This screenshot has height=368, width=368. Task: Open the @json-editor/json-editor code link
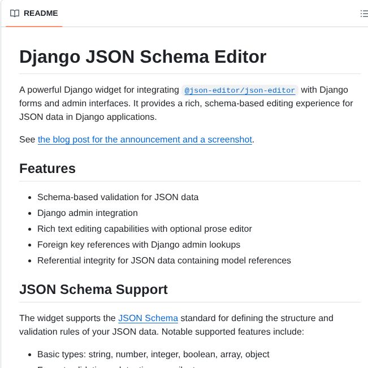pyautogui.click(x=240, y=90)
